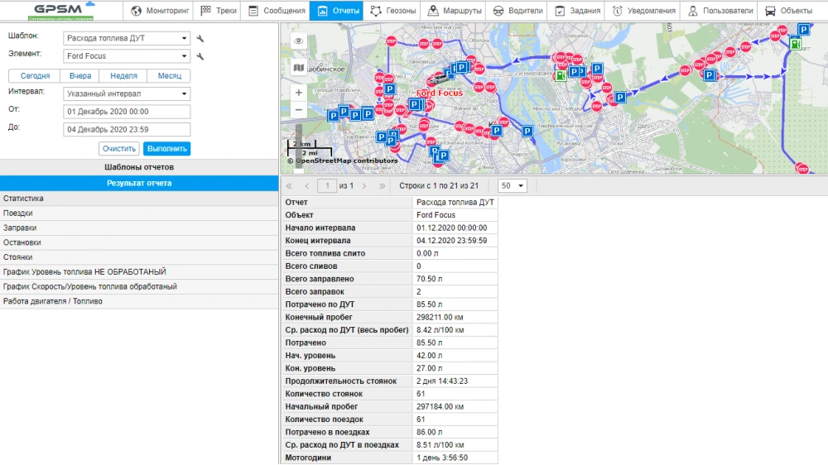The height and width of the screenshot is (465, 828).
Task: Expand the Интервал dropdown
Action: click(x=127, y=93)
